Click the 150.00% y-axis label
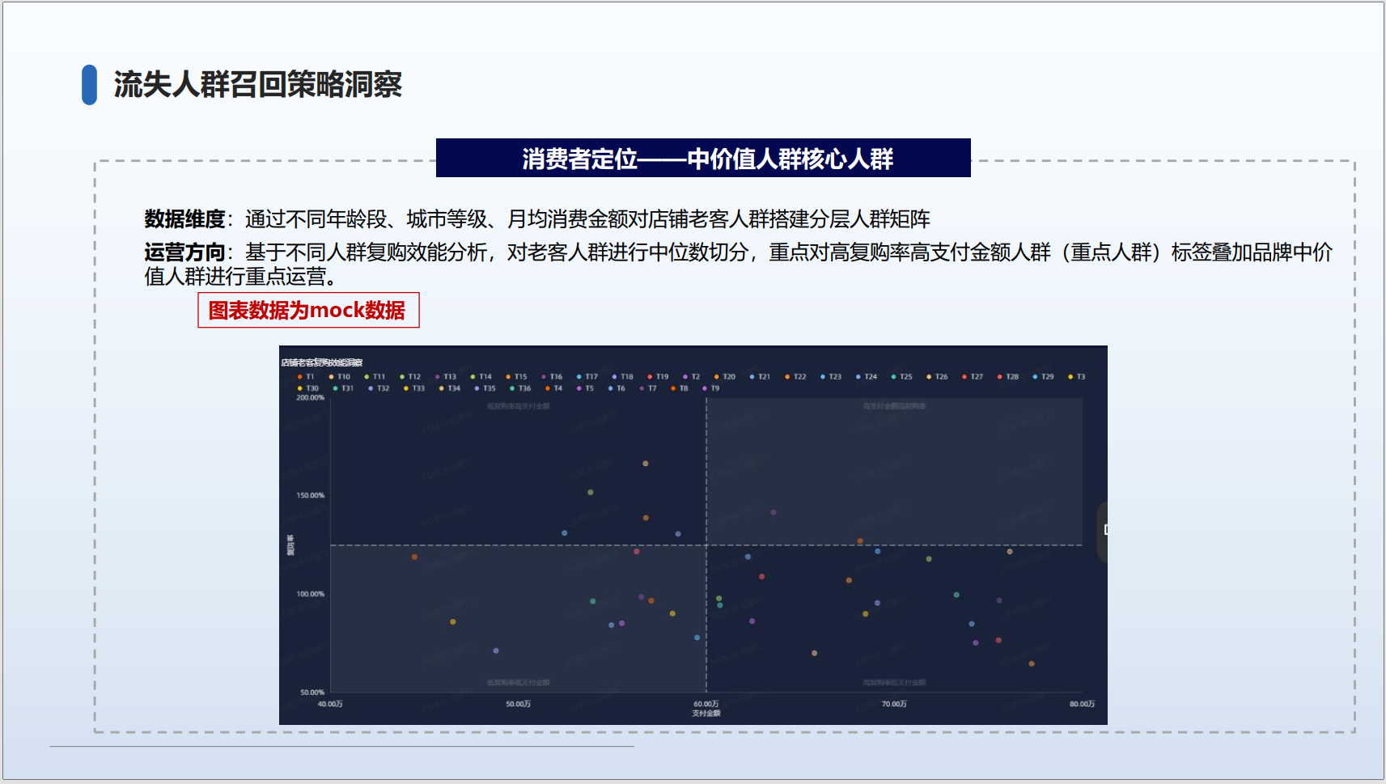The image size is (1386, 784). (x=310, y=495)
